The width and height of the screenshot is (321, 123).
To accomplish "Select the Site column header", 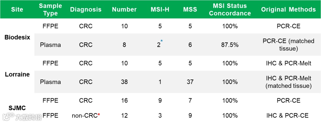I will 17,10.
